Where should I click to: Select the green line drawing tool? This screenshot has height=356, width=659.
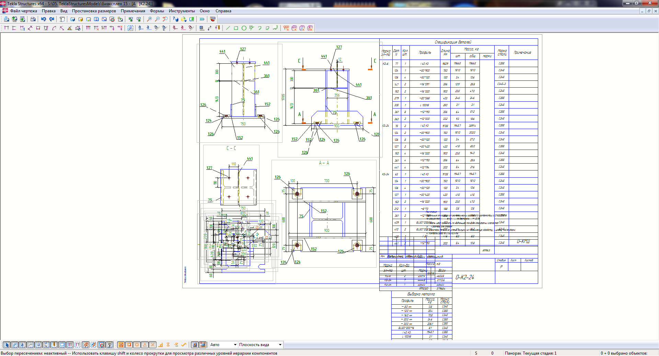pyautogui.click(x=228, y=28)
